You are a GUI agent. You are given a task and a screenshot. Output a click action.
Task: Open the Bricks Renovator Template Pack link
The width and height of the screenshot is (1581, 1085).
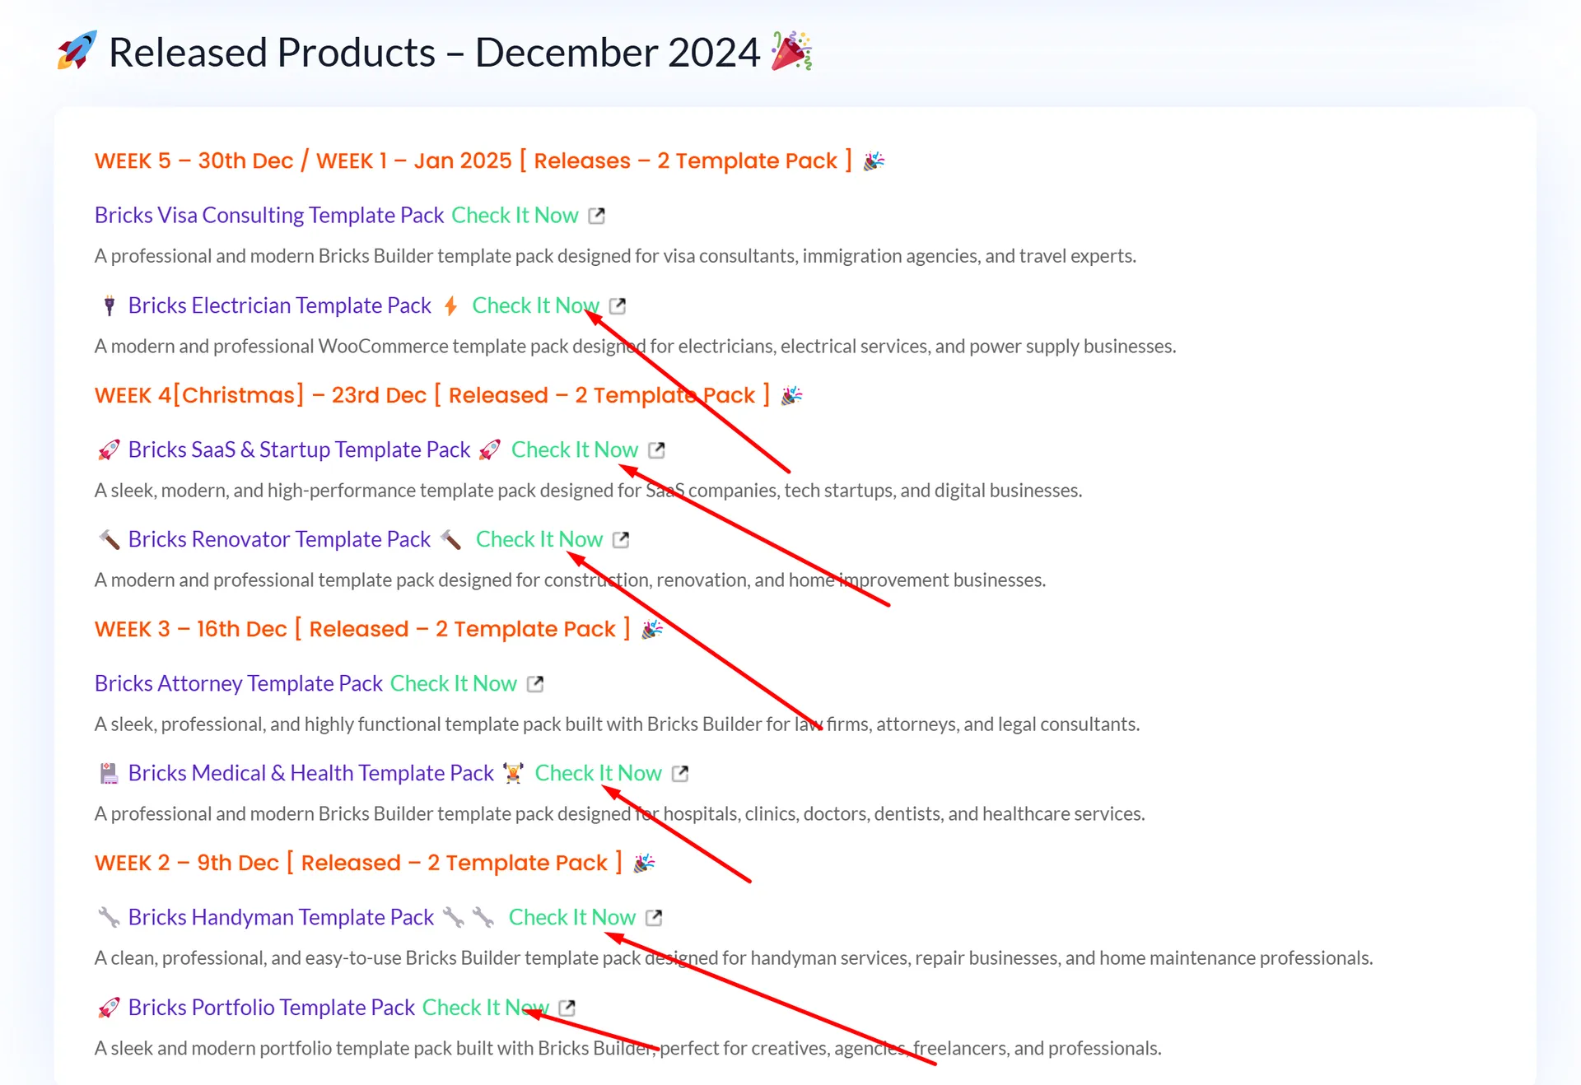(x=279, y=540)
